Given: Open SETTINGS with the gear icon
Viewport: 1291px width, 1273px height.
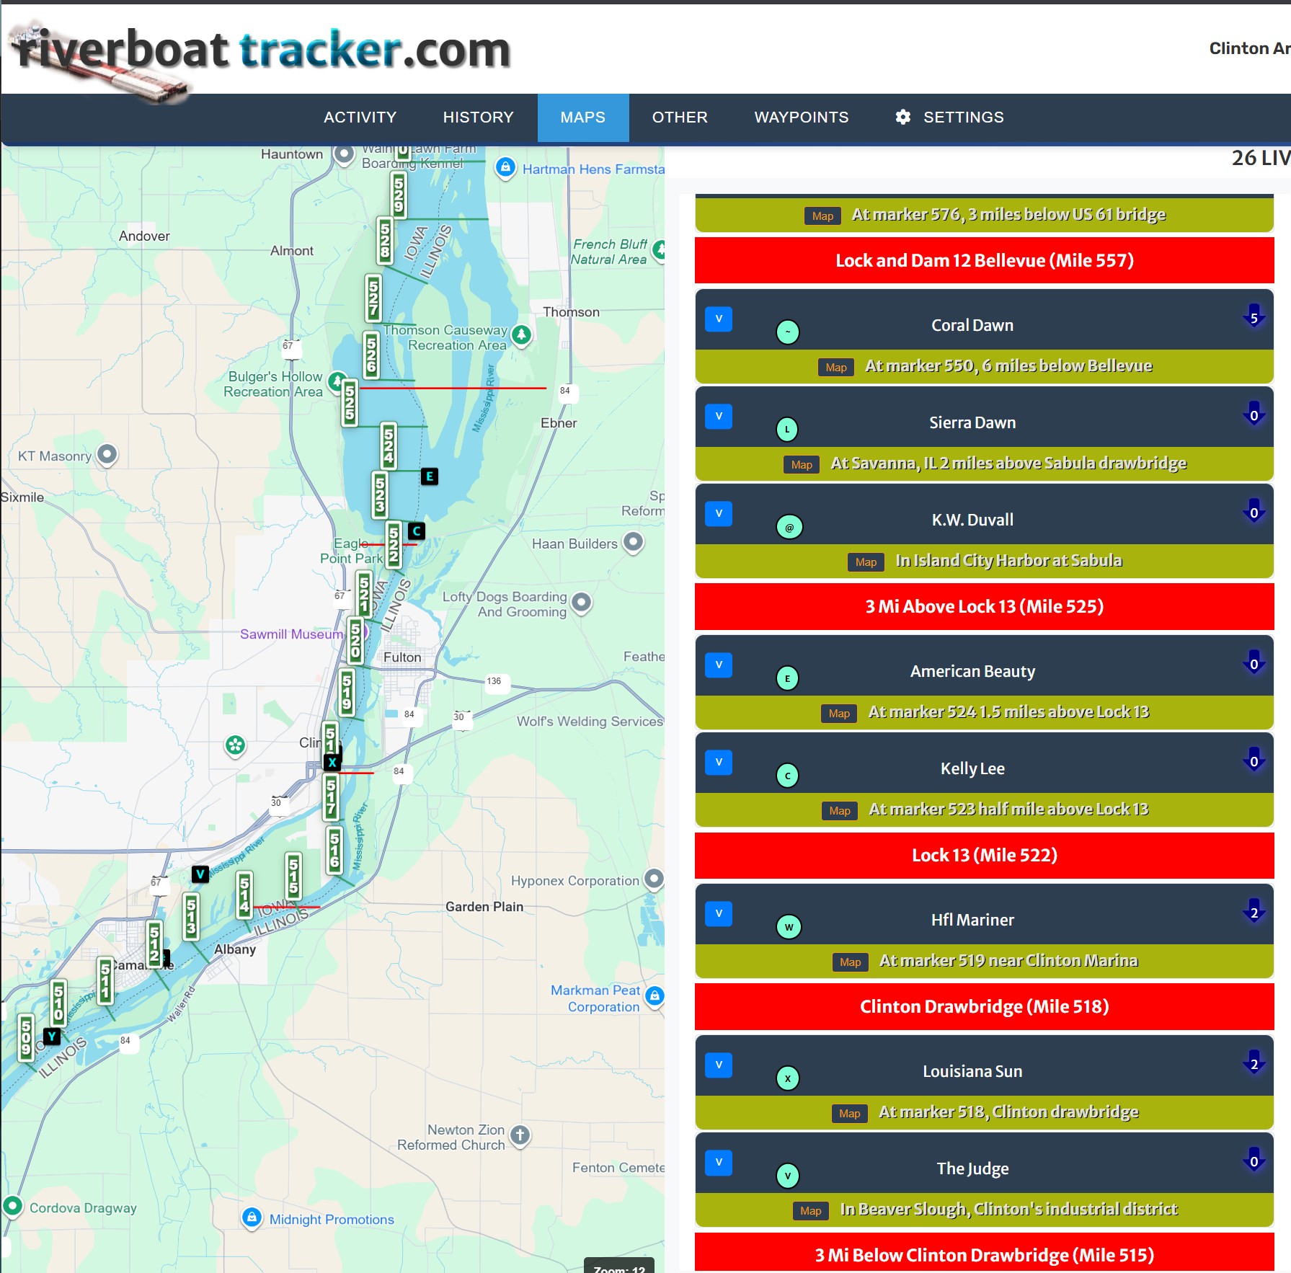Looking at the screenshot, I should tap(949, 117).
